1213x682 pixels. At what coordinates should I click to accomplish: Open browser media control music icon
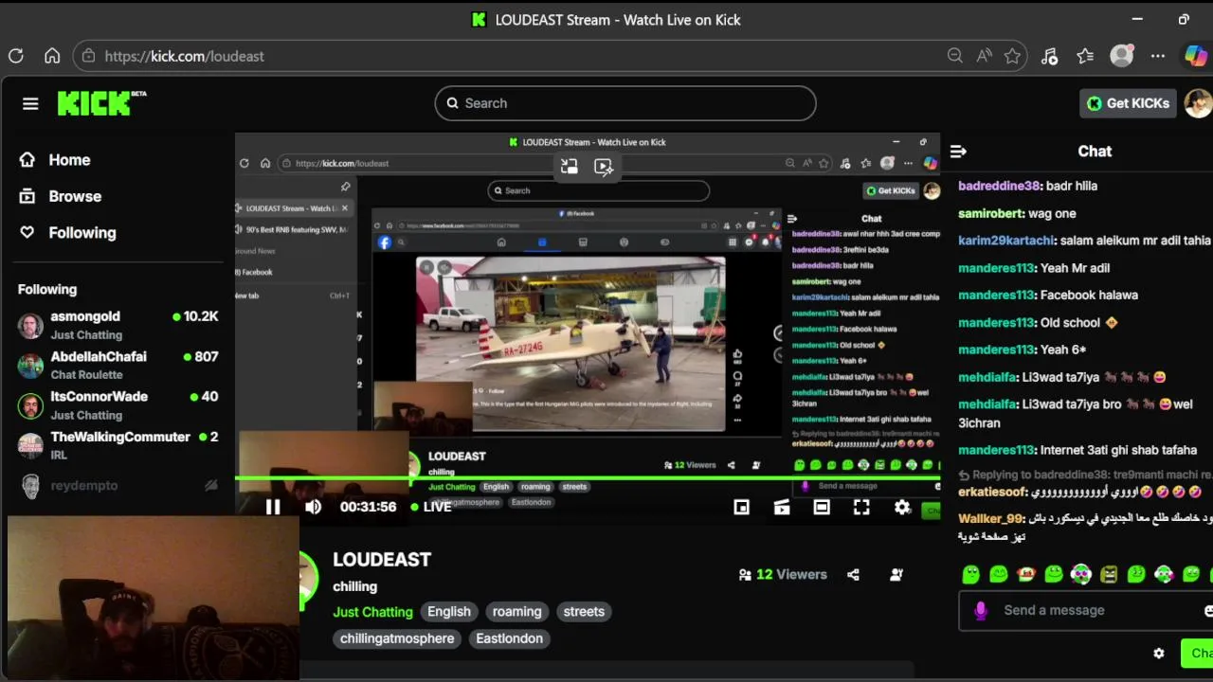1049,56
